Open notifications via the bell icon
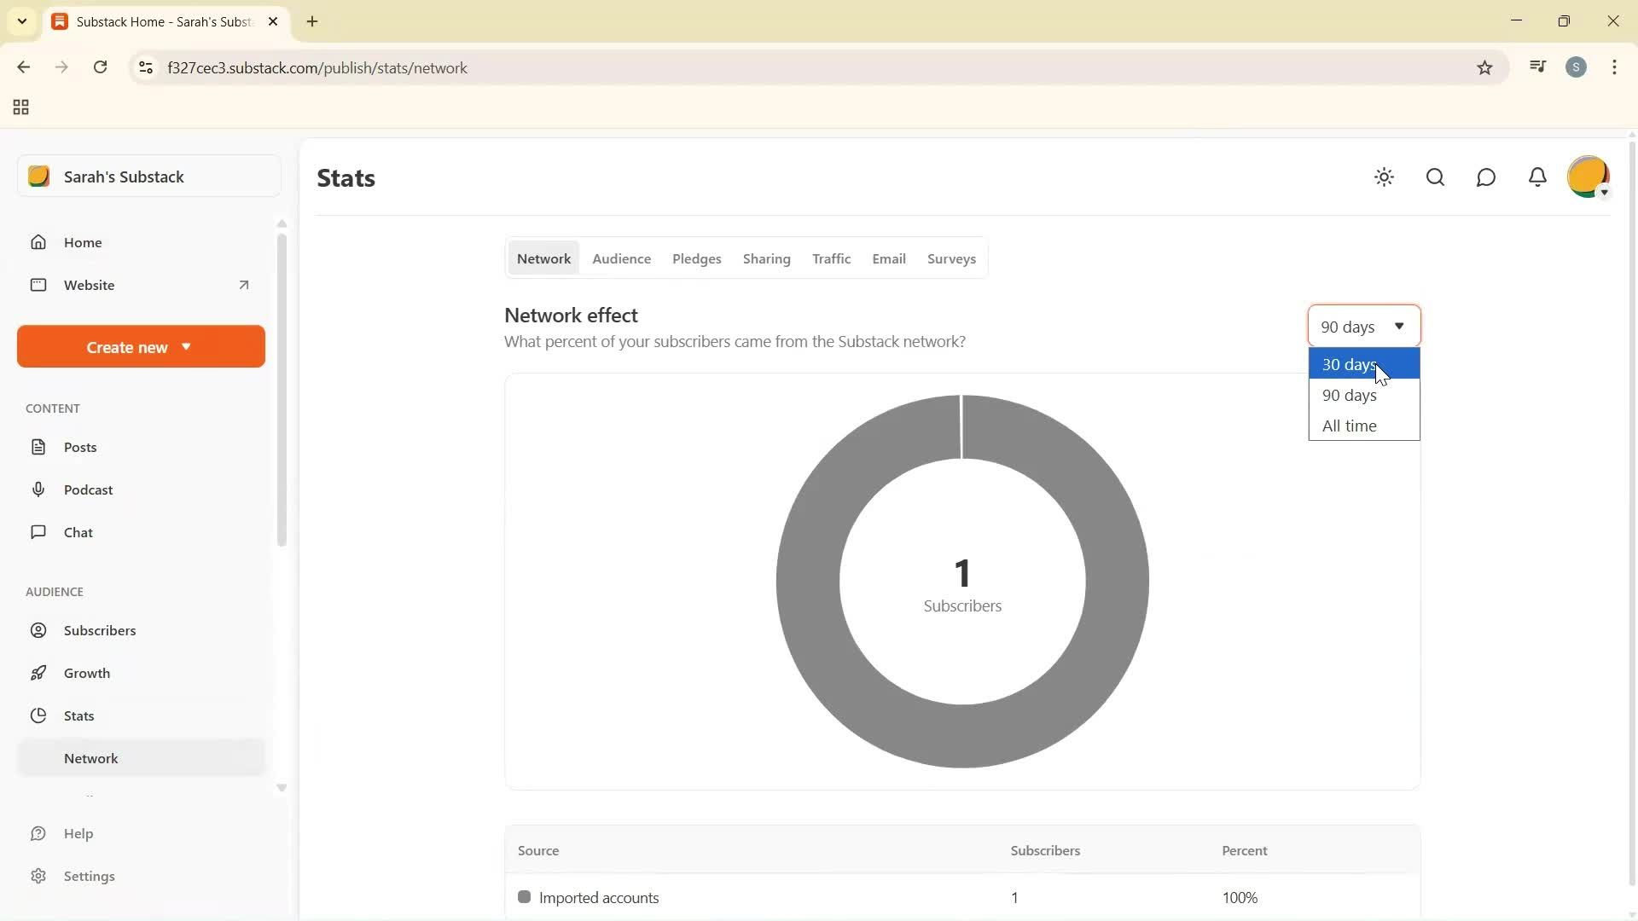This screenshot has width=1638, height=921. click(x=1537, y=177)
